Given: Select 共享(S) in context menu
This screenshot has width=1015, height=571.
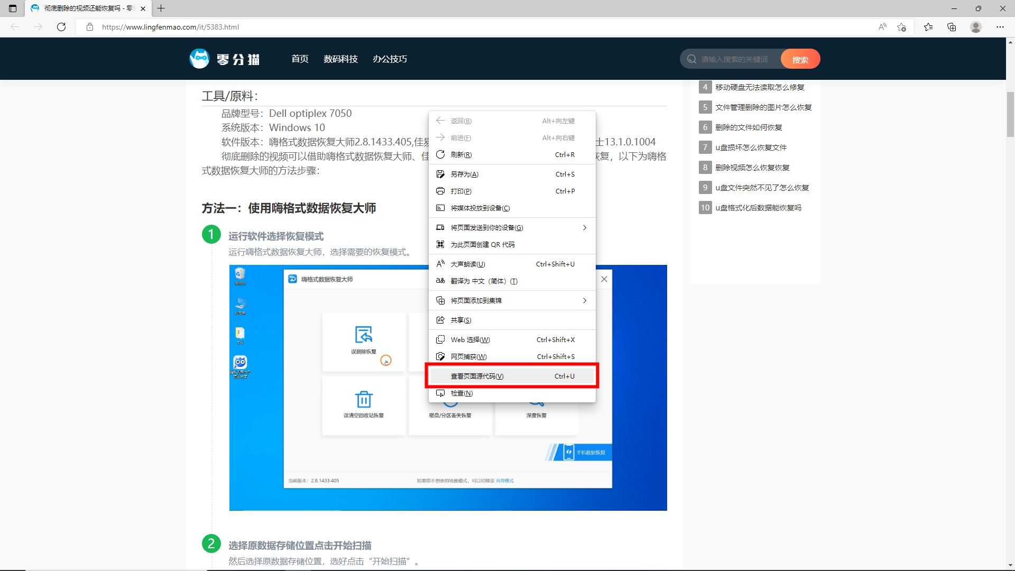Looking at the screenshot, I should tap(512, 320).
